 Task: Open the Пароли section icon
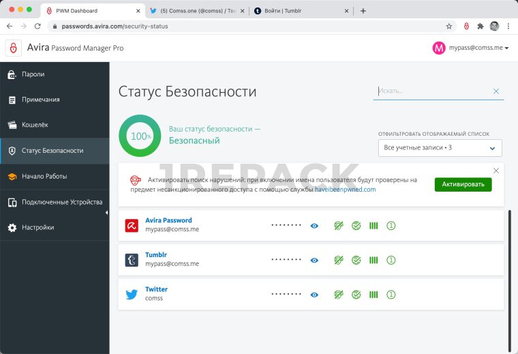click(x=12, y=75)
